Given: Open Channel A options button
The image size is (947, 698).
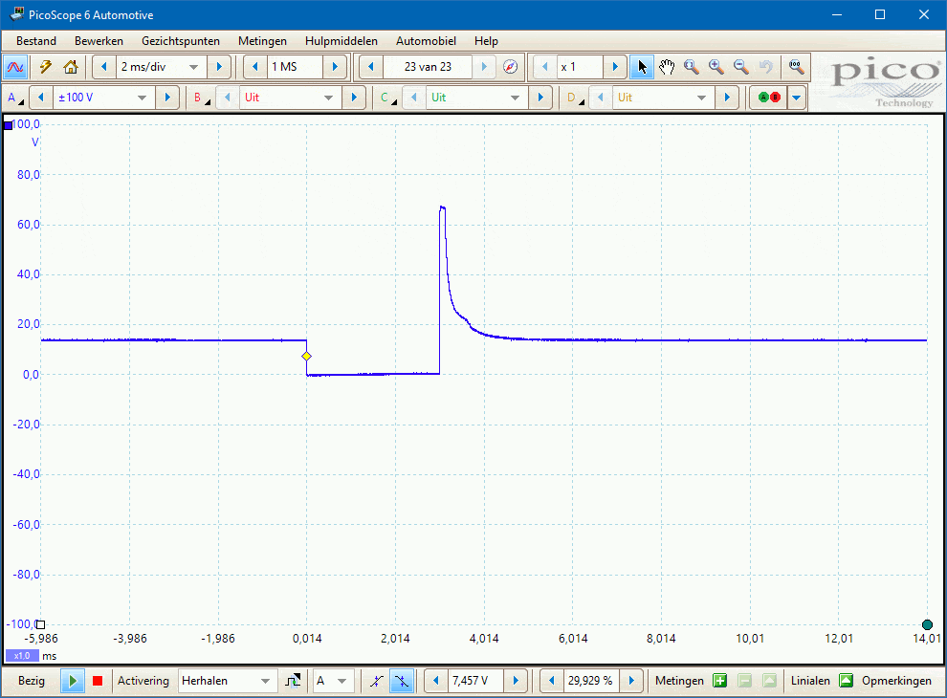Looking at the screenshot, I should coord(15,98).
